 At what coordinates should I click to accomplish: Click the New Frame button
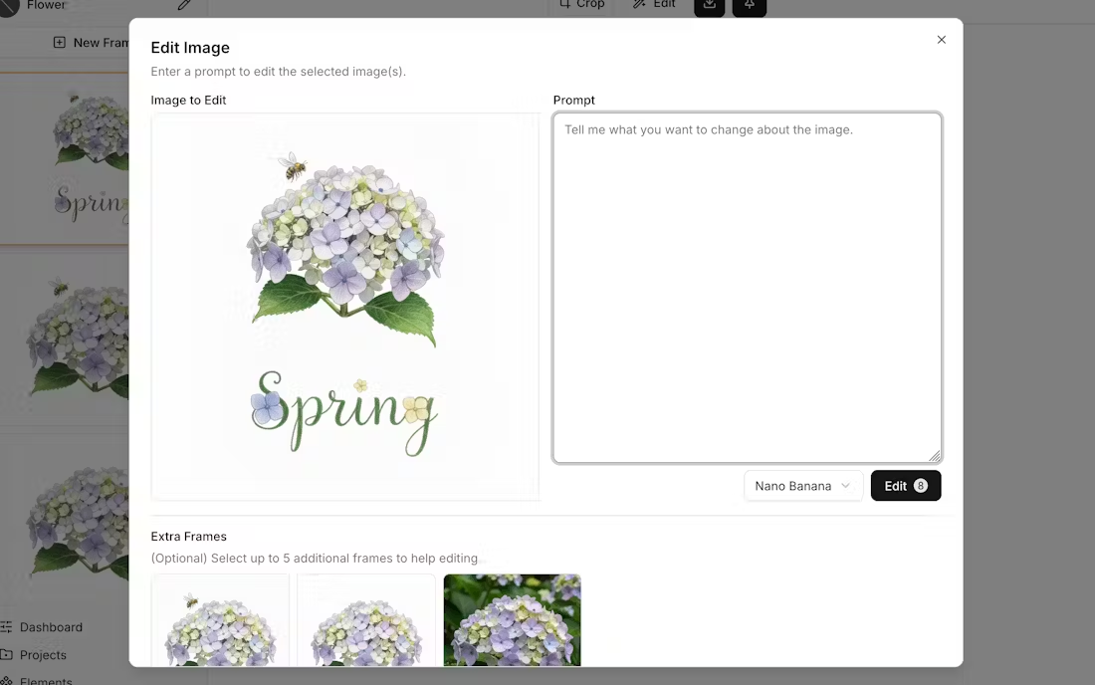(x=90, y=42)
